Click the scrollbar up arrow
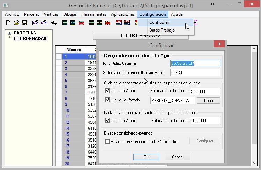The image size is (261, 170). point(254,49)
